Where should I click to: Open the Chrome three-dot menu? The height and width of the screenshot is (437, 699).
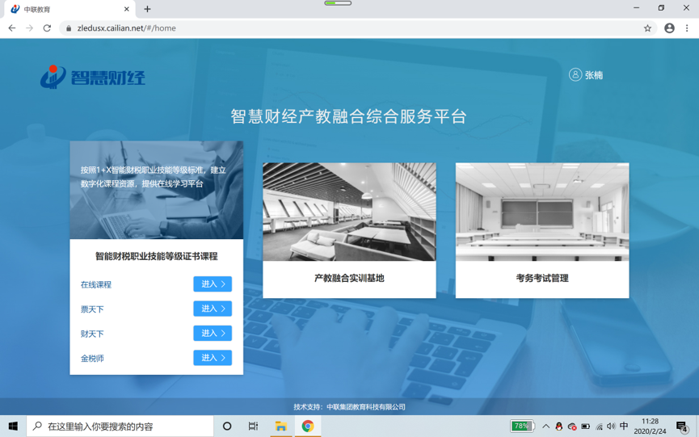click(687, 28)
